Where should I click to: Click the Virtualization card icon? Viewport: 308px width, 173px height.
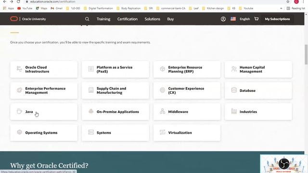tap(162, 132)
